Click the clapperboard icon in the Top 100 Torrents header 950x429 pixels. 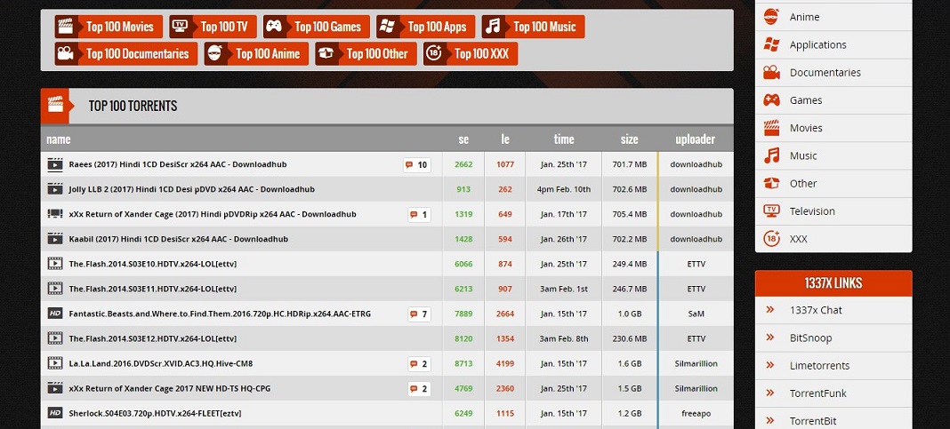pos(55,105)
